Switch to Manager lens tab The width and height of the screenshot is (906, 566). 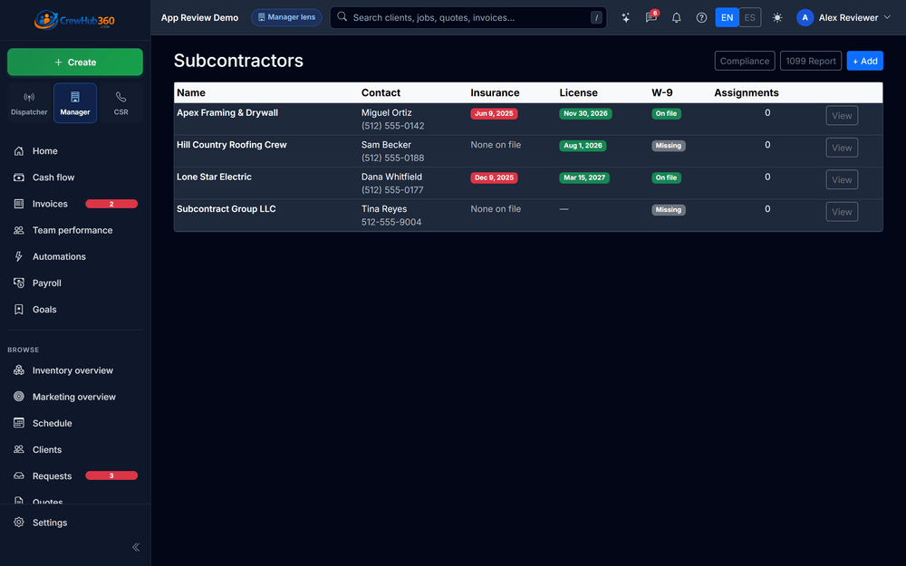(75, 103)
